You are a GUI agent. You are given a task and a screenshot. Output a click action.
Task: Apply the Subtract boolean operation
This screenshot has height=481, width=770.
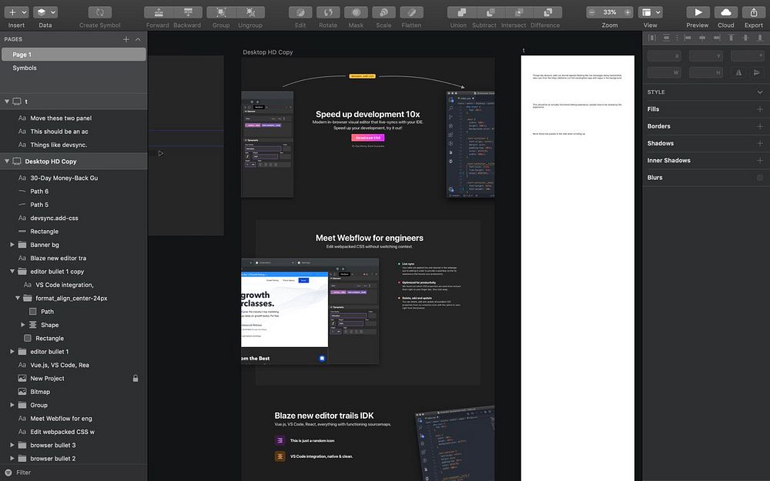[x=490, y=12]
